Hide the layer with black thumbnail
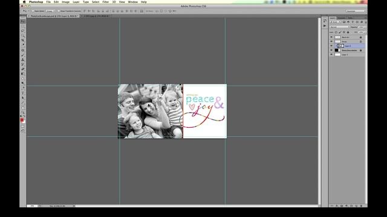 point(331,50)
